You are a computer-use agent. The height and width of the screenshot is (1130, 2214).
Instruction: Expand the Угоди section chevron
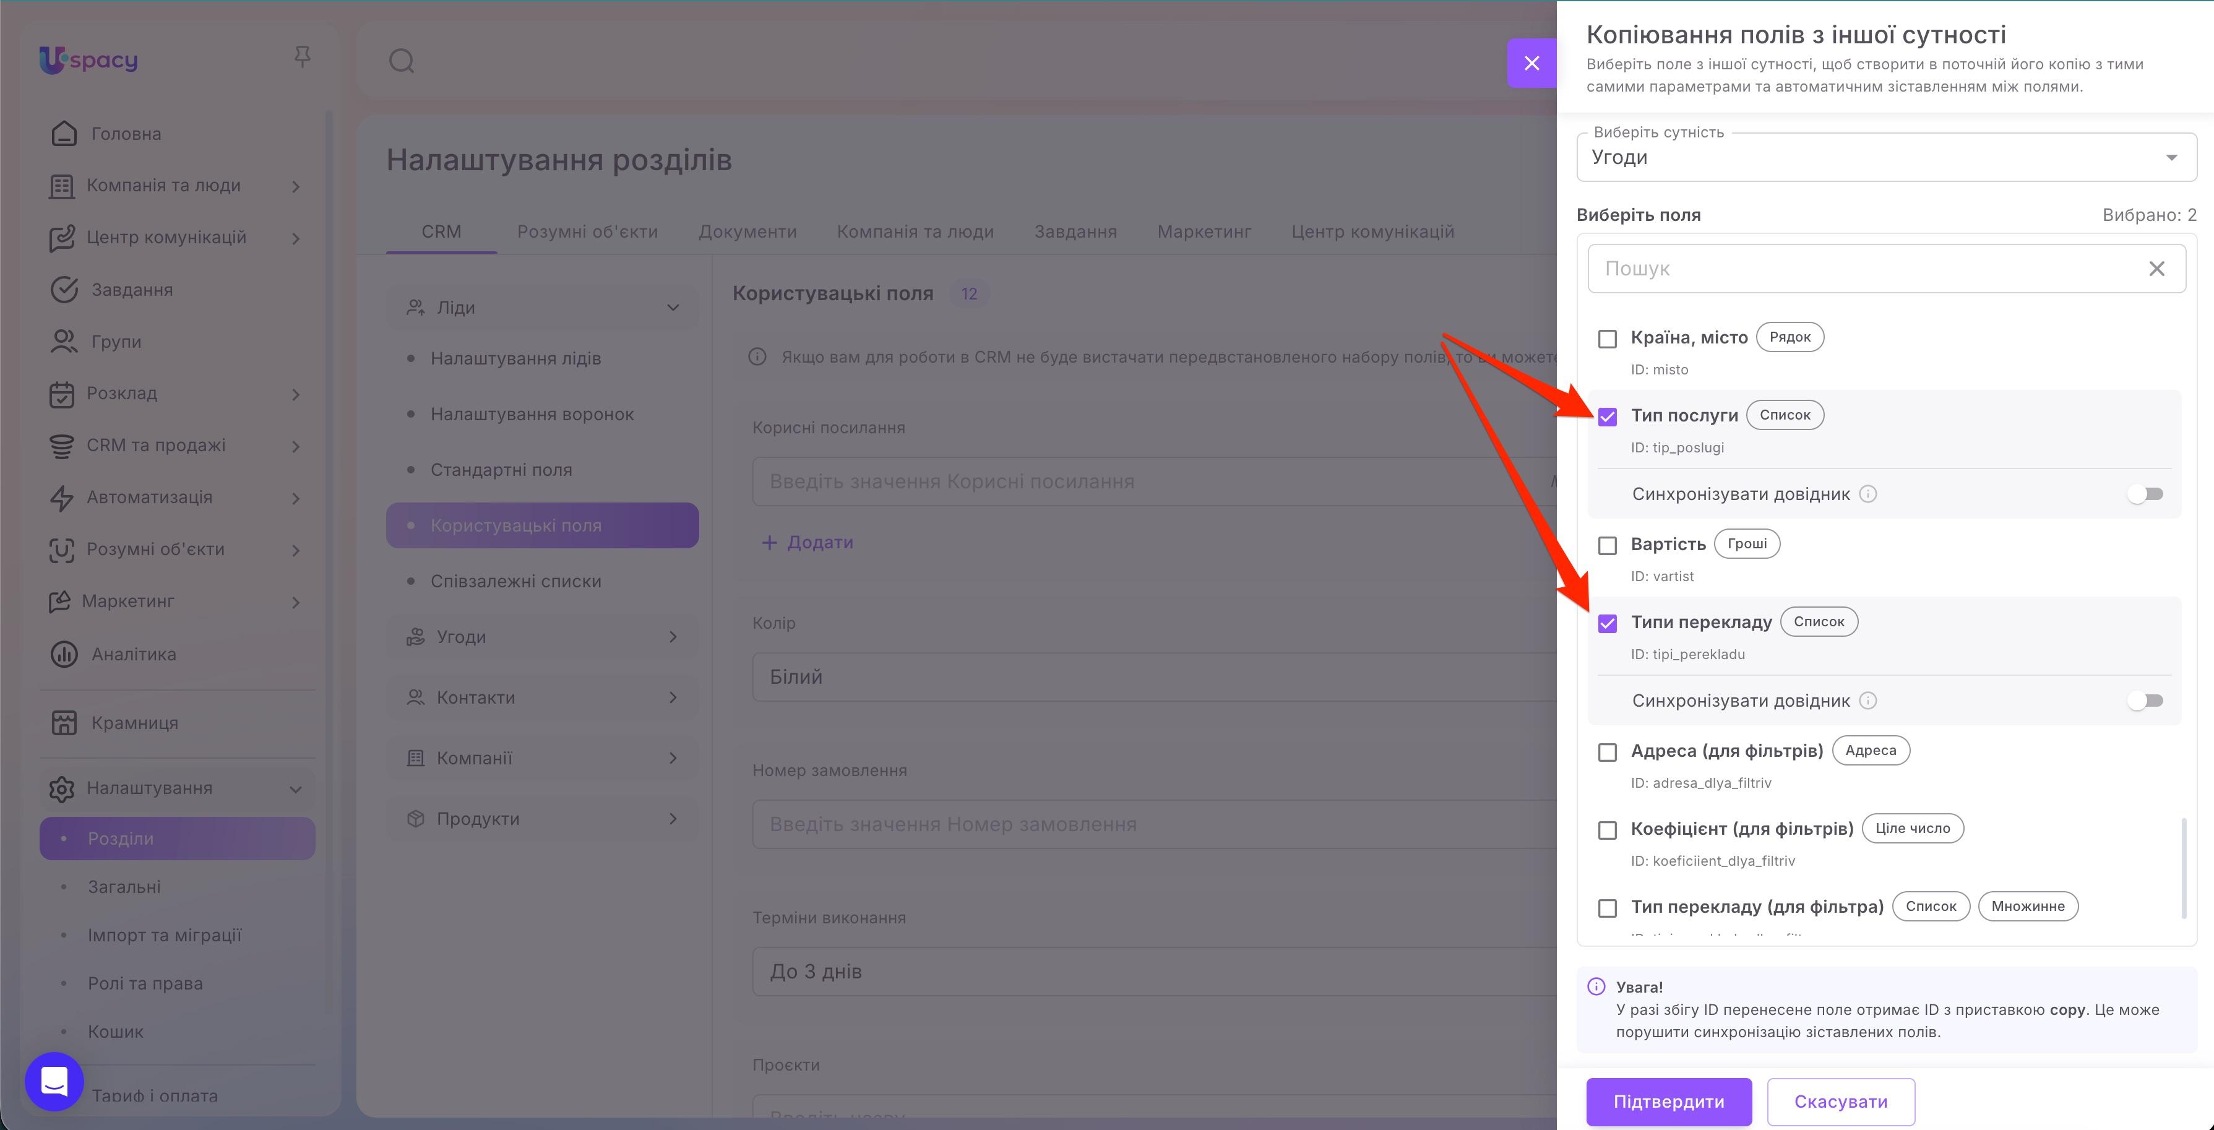(673, 637)
